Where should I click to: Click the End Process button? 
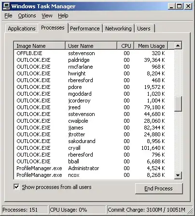159,188
